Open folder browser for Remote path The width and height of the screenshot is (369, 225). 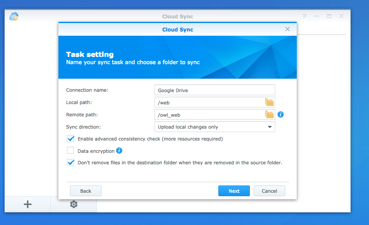(x=269, y=114)
